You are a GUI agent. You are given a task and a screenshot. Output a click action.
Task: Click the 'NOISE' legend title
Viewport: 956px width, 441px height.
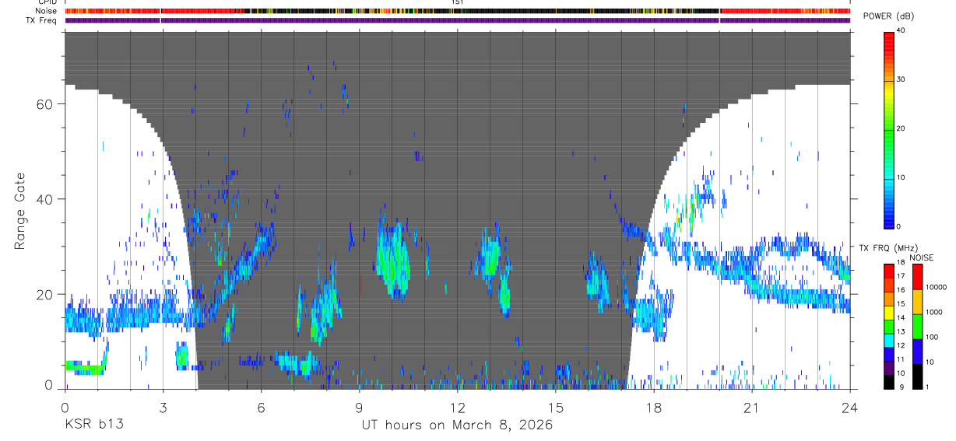(921, 257)
